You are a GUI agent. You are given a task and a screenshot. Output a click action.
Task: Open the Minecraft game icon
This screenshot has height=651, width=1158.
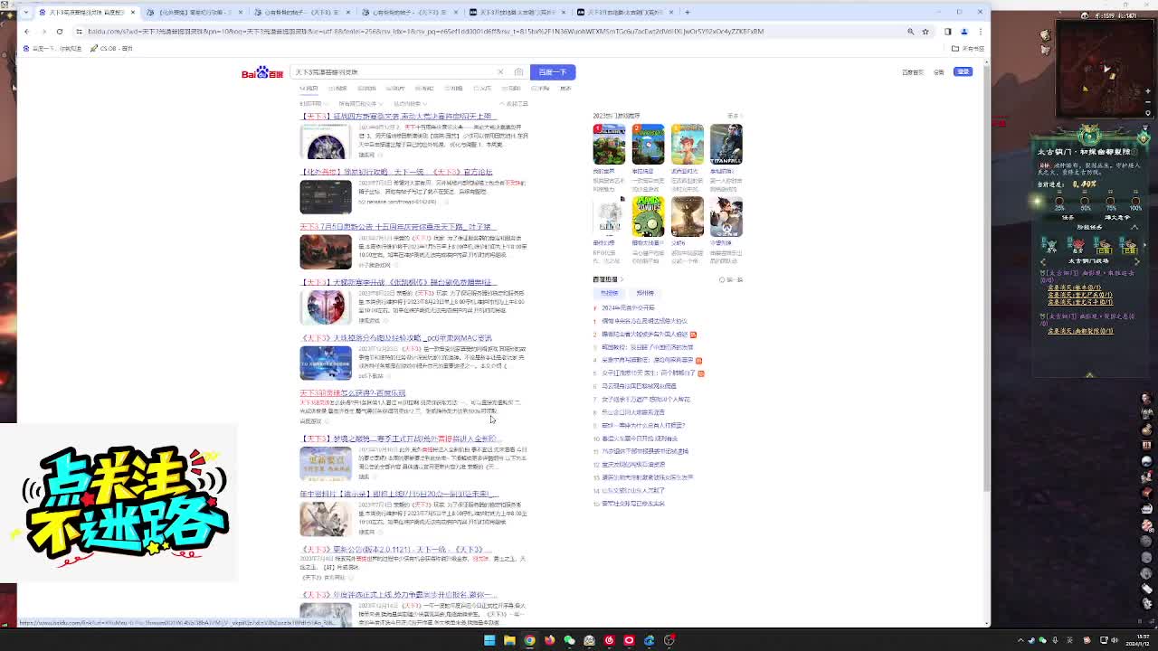coord(609,145)
